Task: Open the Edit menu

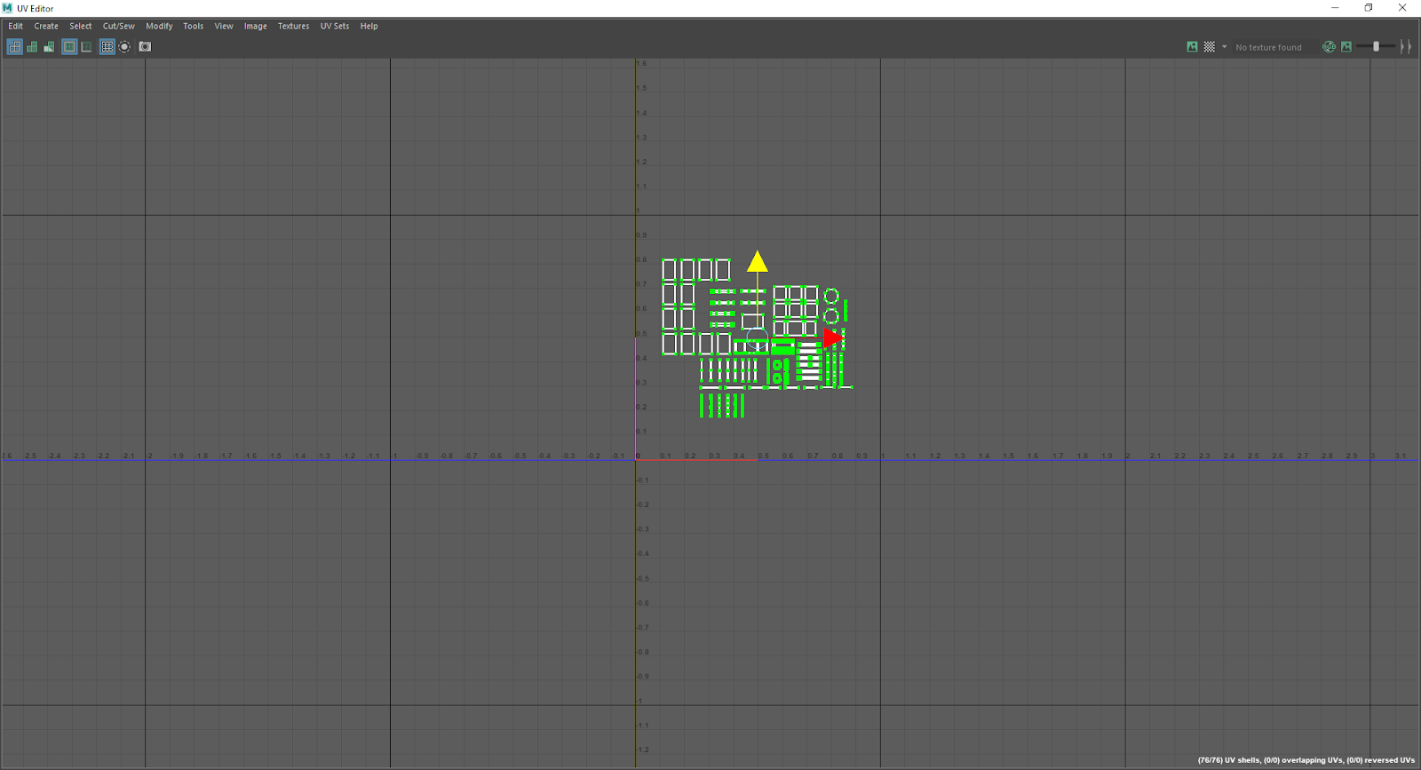Action: (x=16, y=26)
